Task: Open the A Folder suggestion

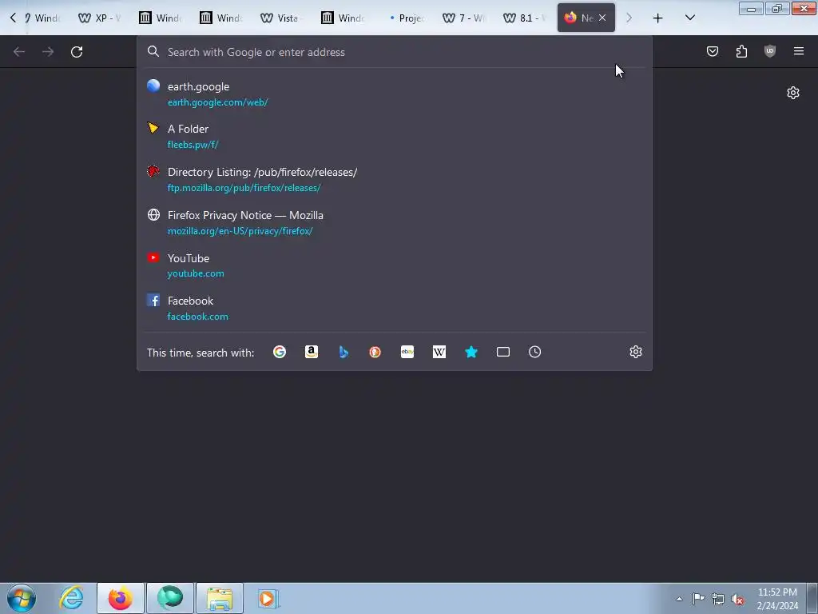Action: 395,136
